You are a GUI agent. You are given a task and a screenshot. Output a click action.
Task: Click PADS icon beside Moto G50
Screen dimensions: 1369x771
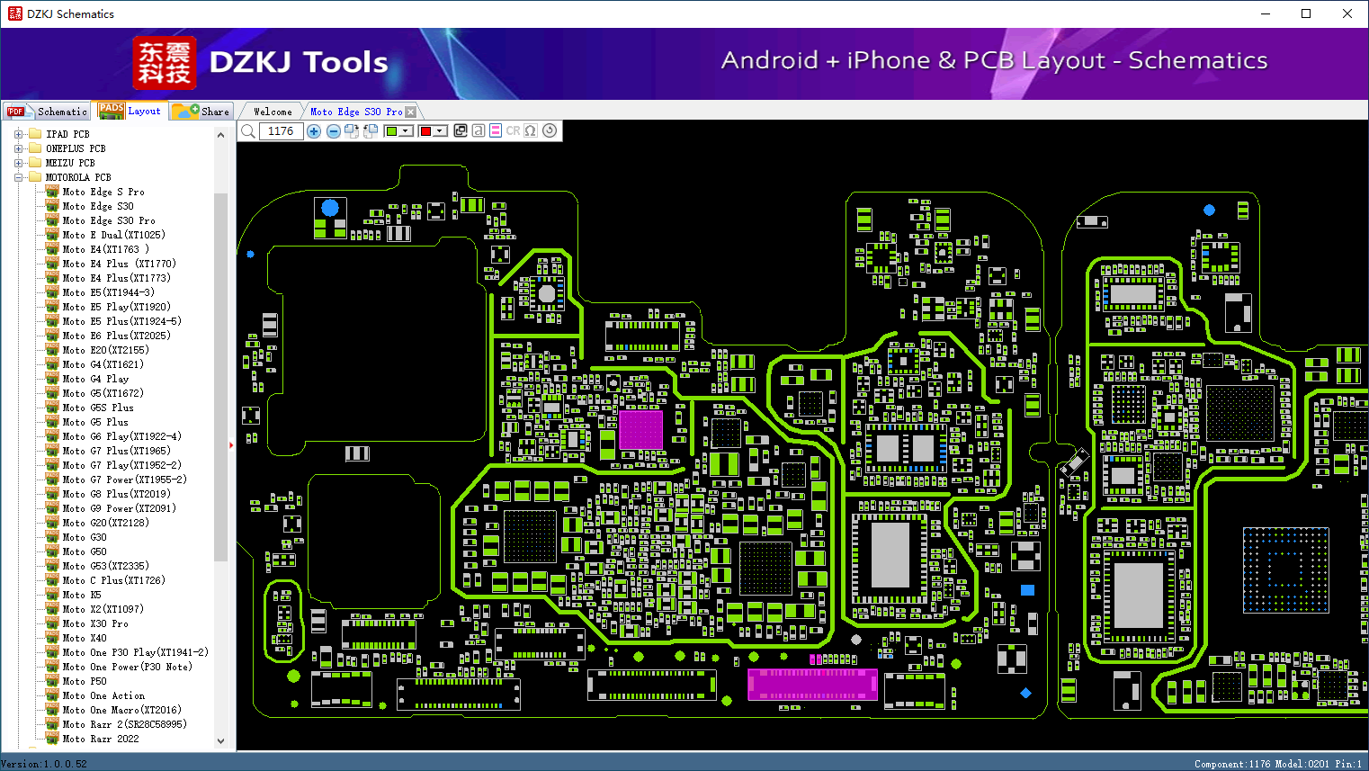tap(52, 551)
